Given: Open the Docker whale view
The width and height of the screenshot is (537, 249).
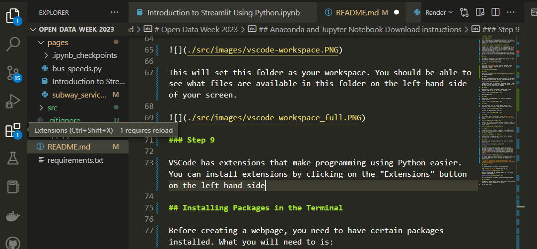Looking at the screenshot, I should [x=14, y=216].
